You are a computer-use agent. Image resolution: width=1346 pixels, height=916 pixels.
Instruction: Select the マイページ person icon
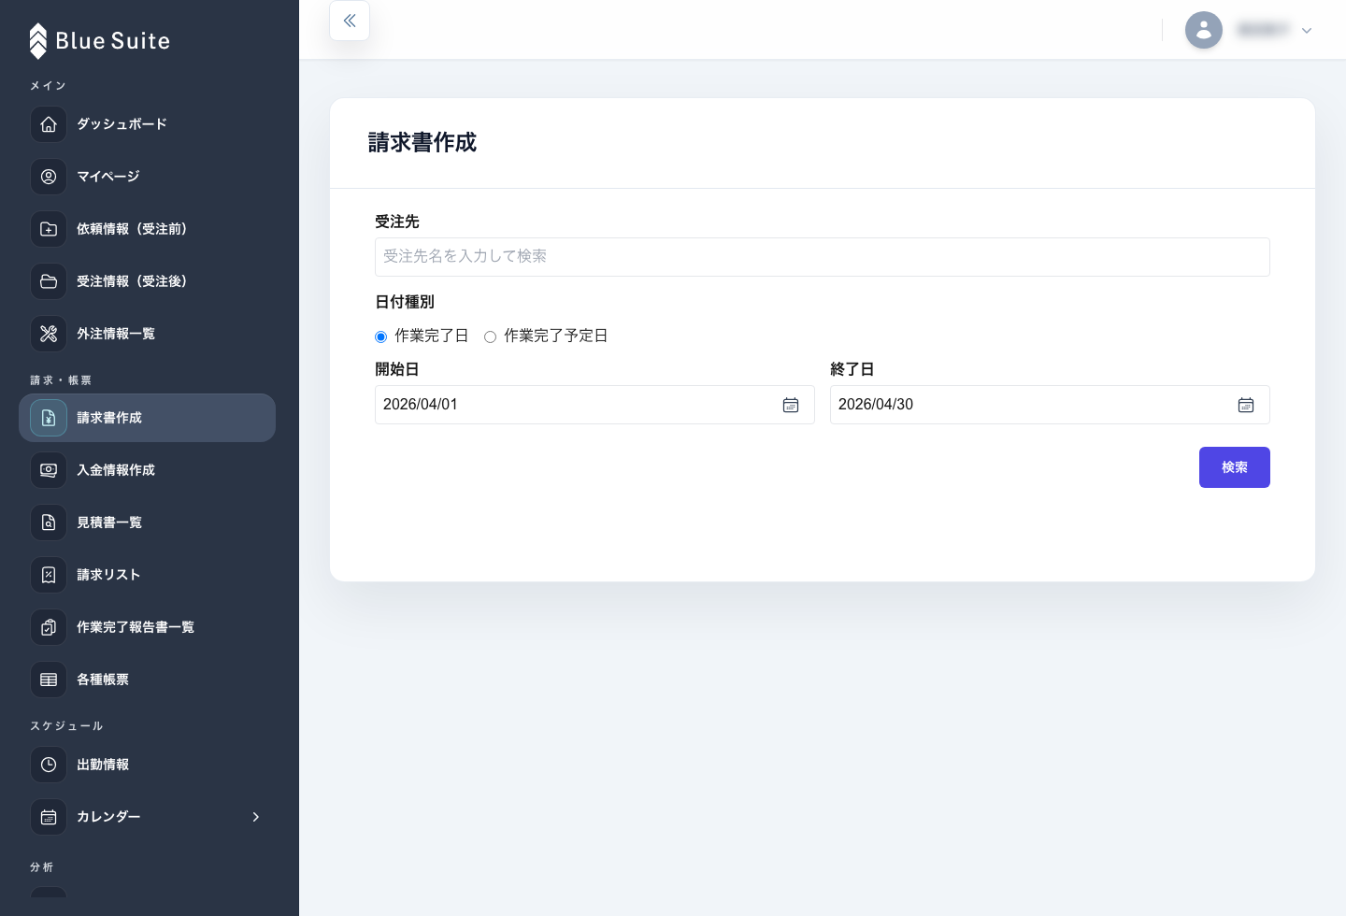49,177
